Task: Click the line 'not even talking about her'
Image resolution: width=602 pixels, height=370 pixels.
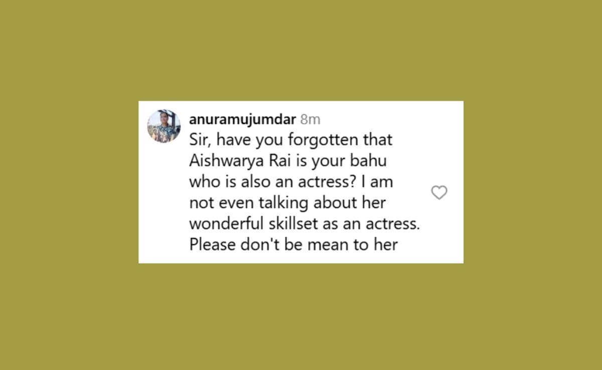Action: [x=286, y=203]
